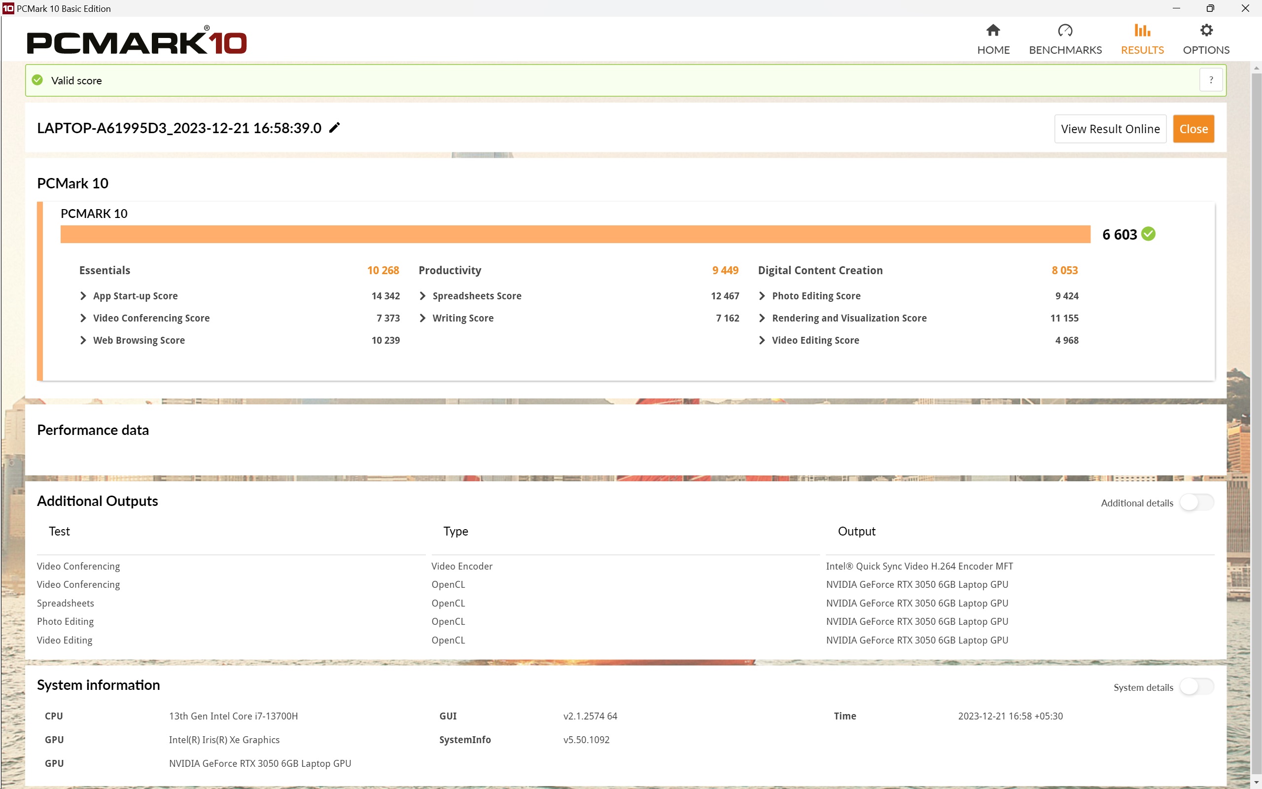Click the SystemInfo version v5.50.1092

[586, 739]
